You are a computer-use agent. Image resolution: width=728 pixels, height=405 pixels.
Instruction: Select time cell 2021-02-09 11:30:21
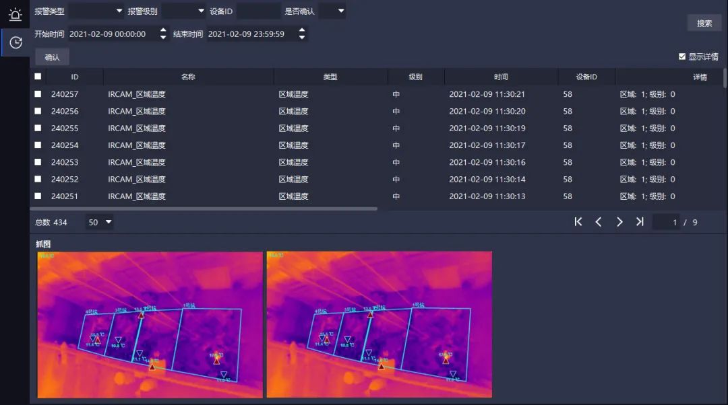click(487, 94)
